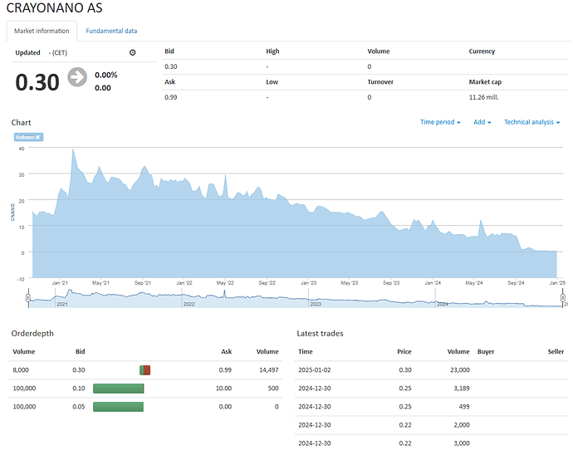Expand the Technical analysis dropdown
The height and width of the screenshot is (450, 573).
tap(532, 122)
